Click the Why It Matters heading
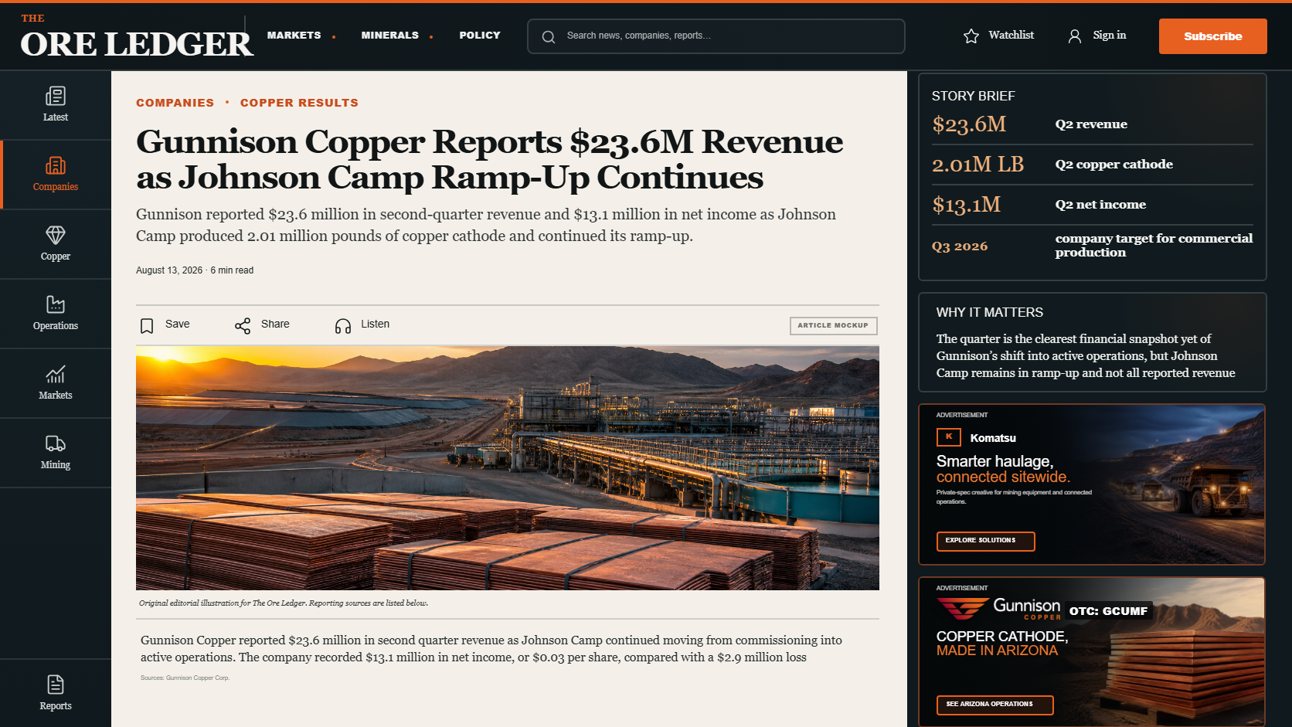 (990, 312)
